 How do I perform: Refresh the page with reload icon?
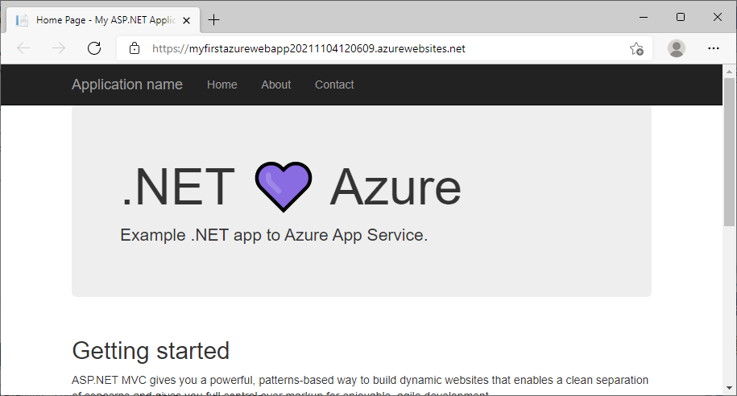click(94, 48)
